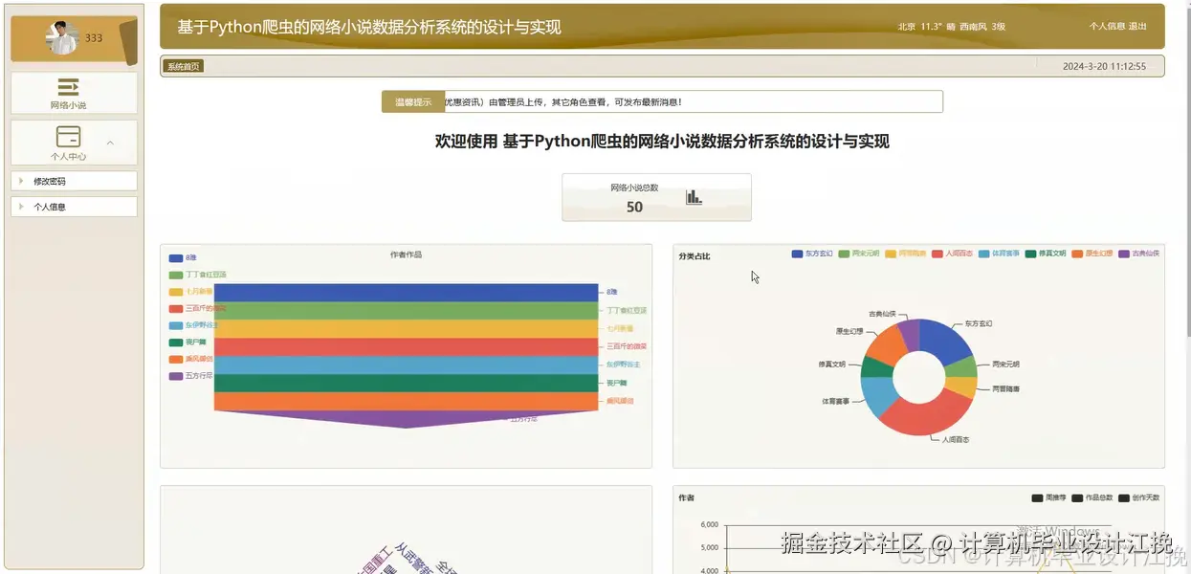1191x574 pixels.
Task: Toggle 丁丁食红豆汤 legend swatch in 作者作品 chart
Action: pyautogui.click(x=176, y=275)
